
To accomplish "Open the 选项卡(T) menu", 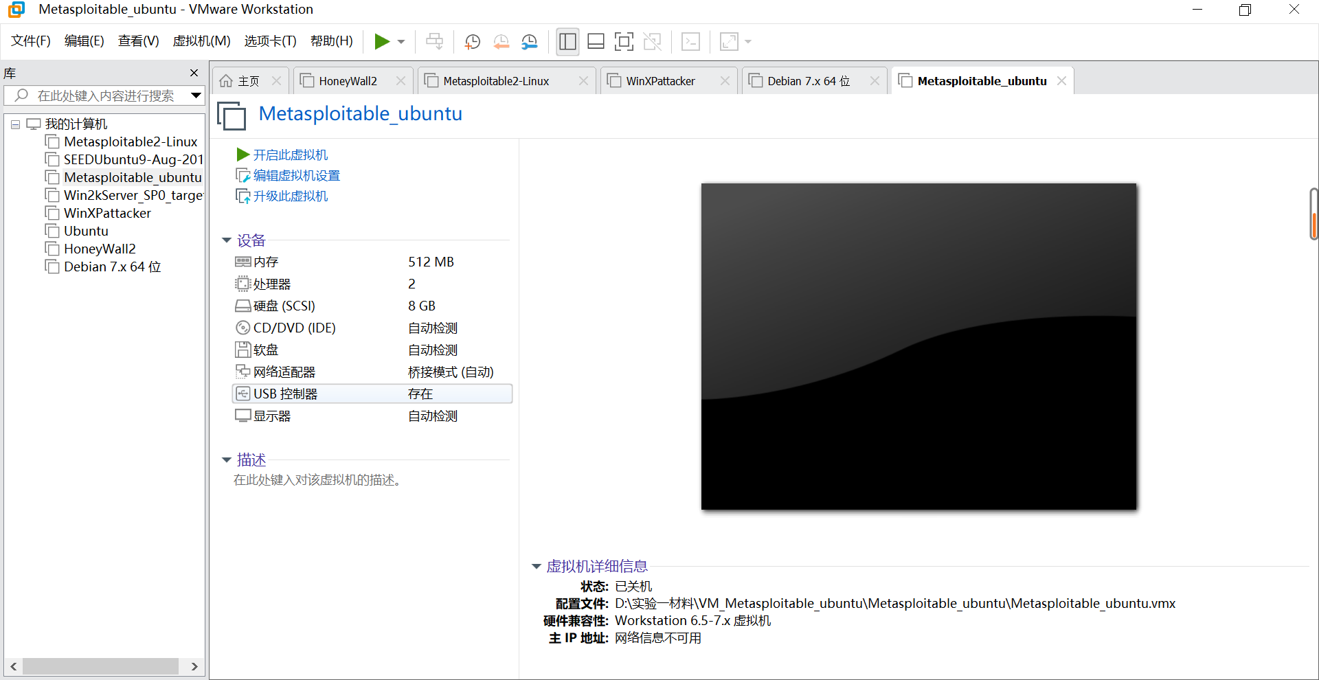I will pos(271,41).
